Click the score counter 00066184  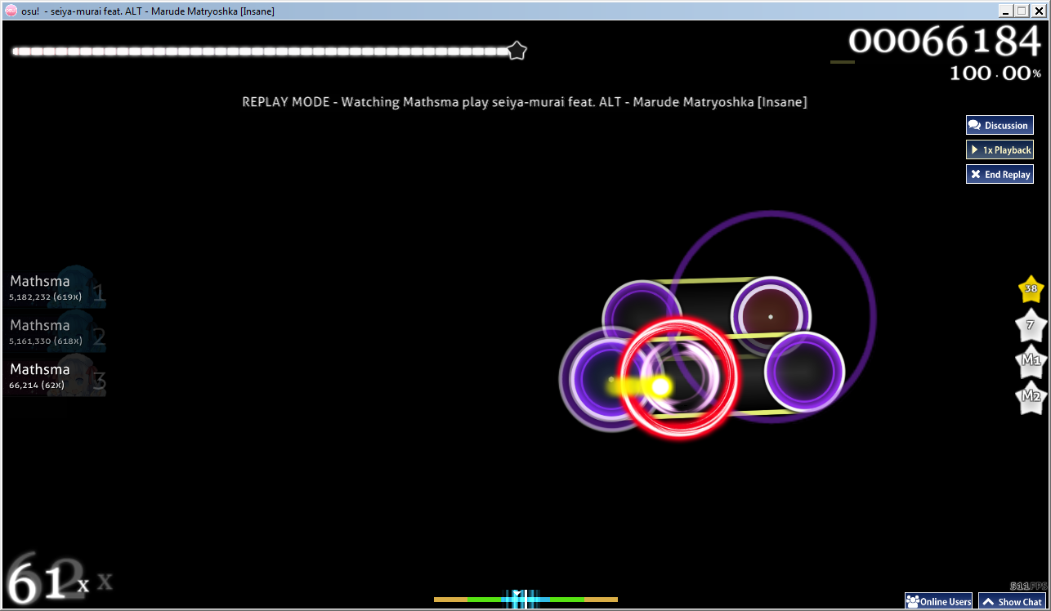[946, 41]
